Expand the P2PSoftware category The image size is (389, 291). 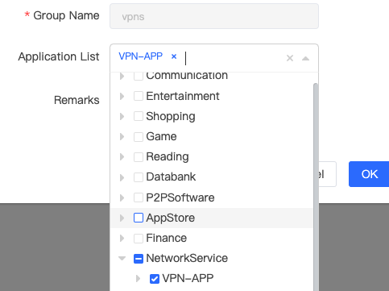tap(122, 197)
